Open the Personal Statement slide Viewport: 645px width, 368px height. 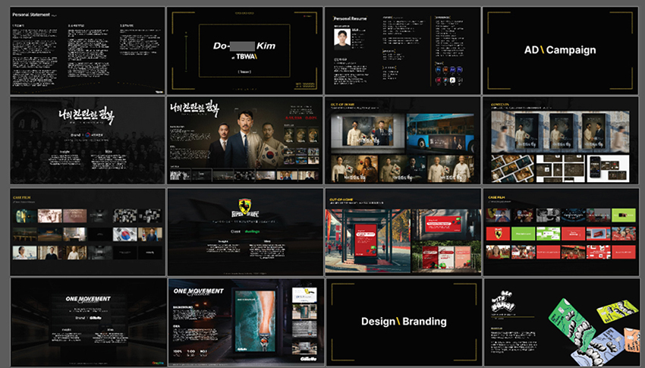point(87,51)
